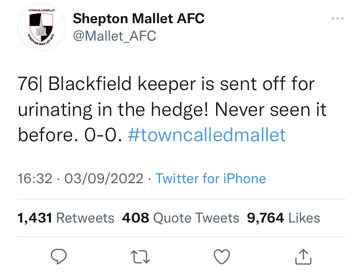Click the Twitter for iPhone source link
363x275 pixels.
(210, 178)
